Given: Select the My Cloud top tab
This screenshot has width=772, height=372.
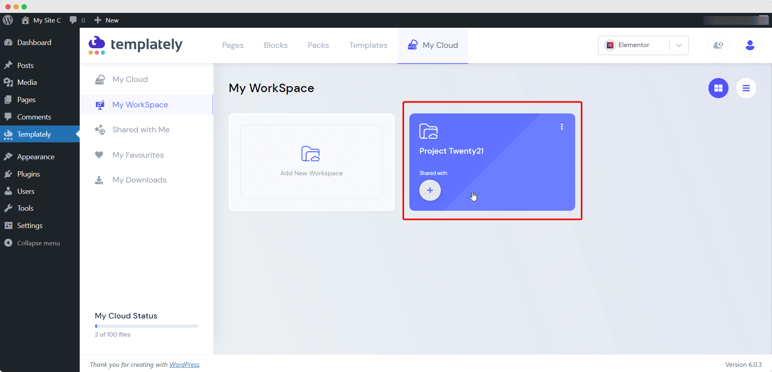Looking at the screenshot, I should (x=433, y=45).
